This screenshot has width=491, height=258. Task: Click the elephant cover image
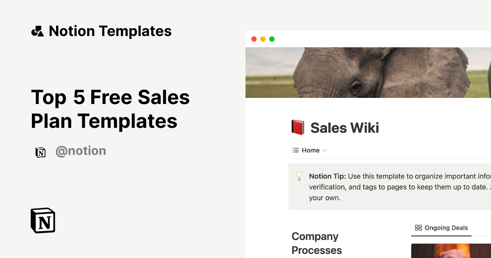[368, 72]
